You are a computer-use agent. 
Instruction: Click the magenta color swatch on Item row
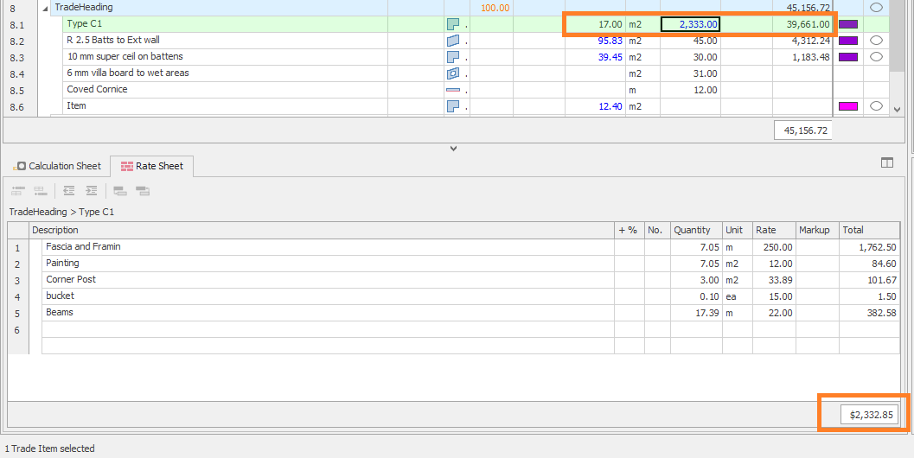tap(847, 106)
